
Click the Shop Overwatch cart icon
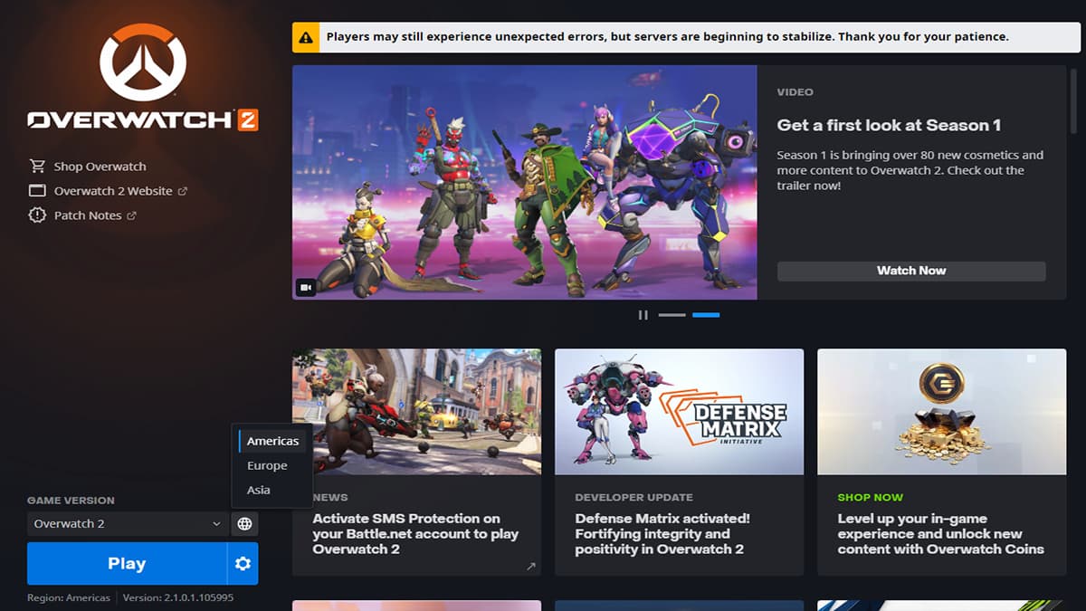[x=37, y=166]
